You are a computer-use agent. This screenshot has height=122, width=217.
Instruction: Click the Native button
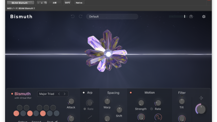click(79, 3)
